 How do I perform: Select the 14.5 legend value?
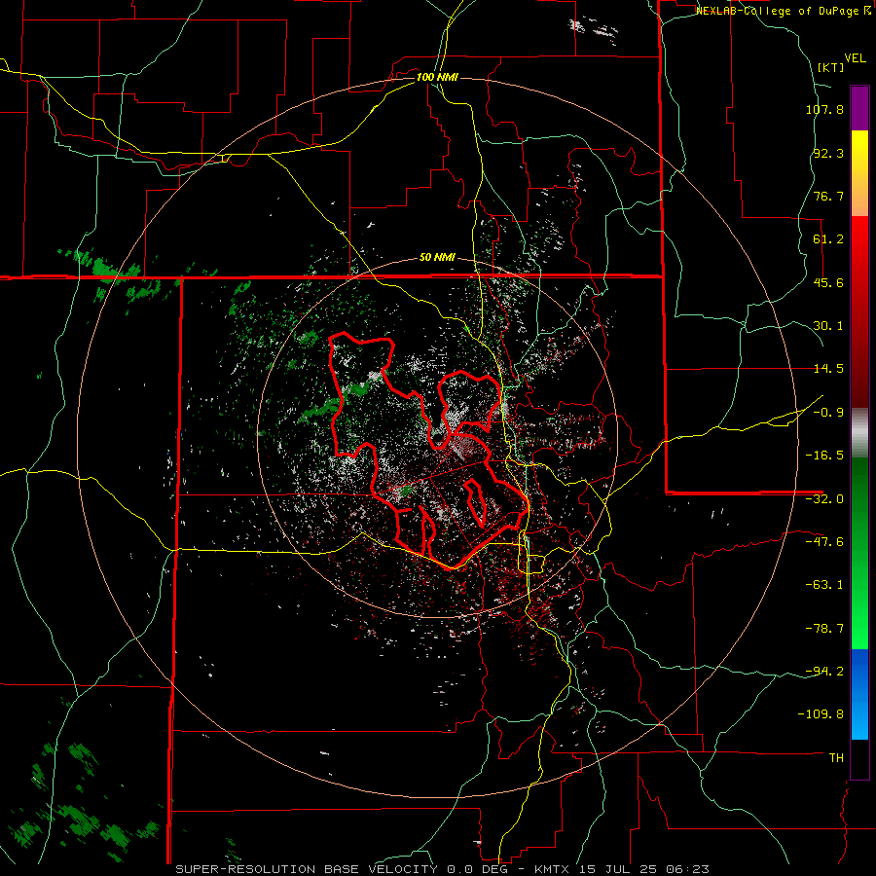(828, 369)
